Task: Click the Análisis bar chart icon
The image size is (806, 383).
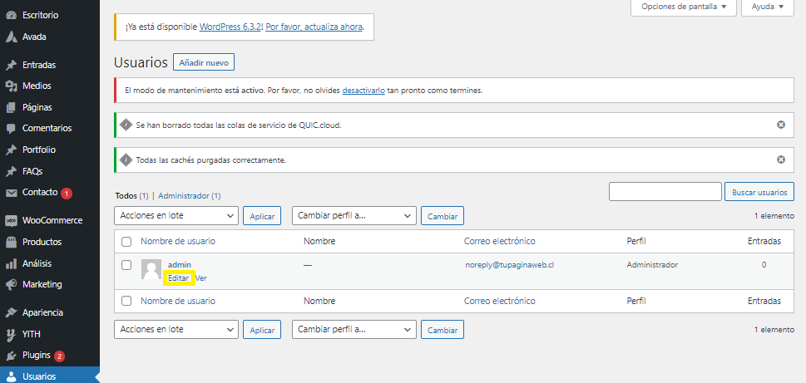Action: tap(11, 263)
